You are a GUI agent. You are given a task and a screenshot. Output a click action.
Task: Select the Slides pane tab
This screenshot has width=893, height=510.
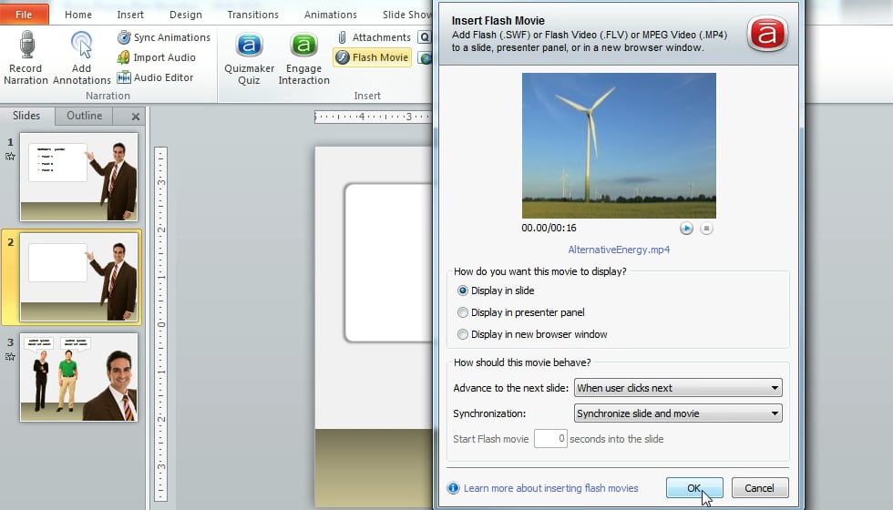point(26,116)
